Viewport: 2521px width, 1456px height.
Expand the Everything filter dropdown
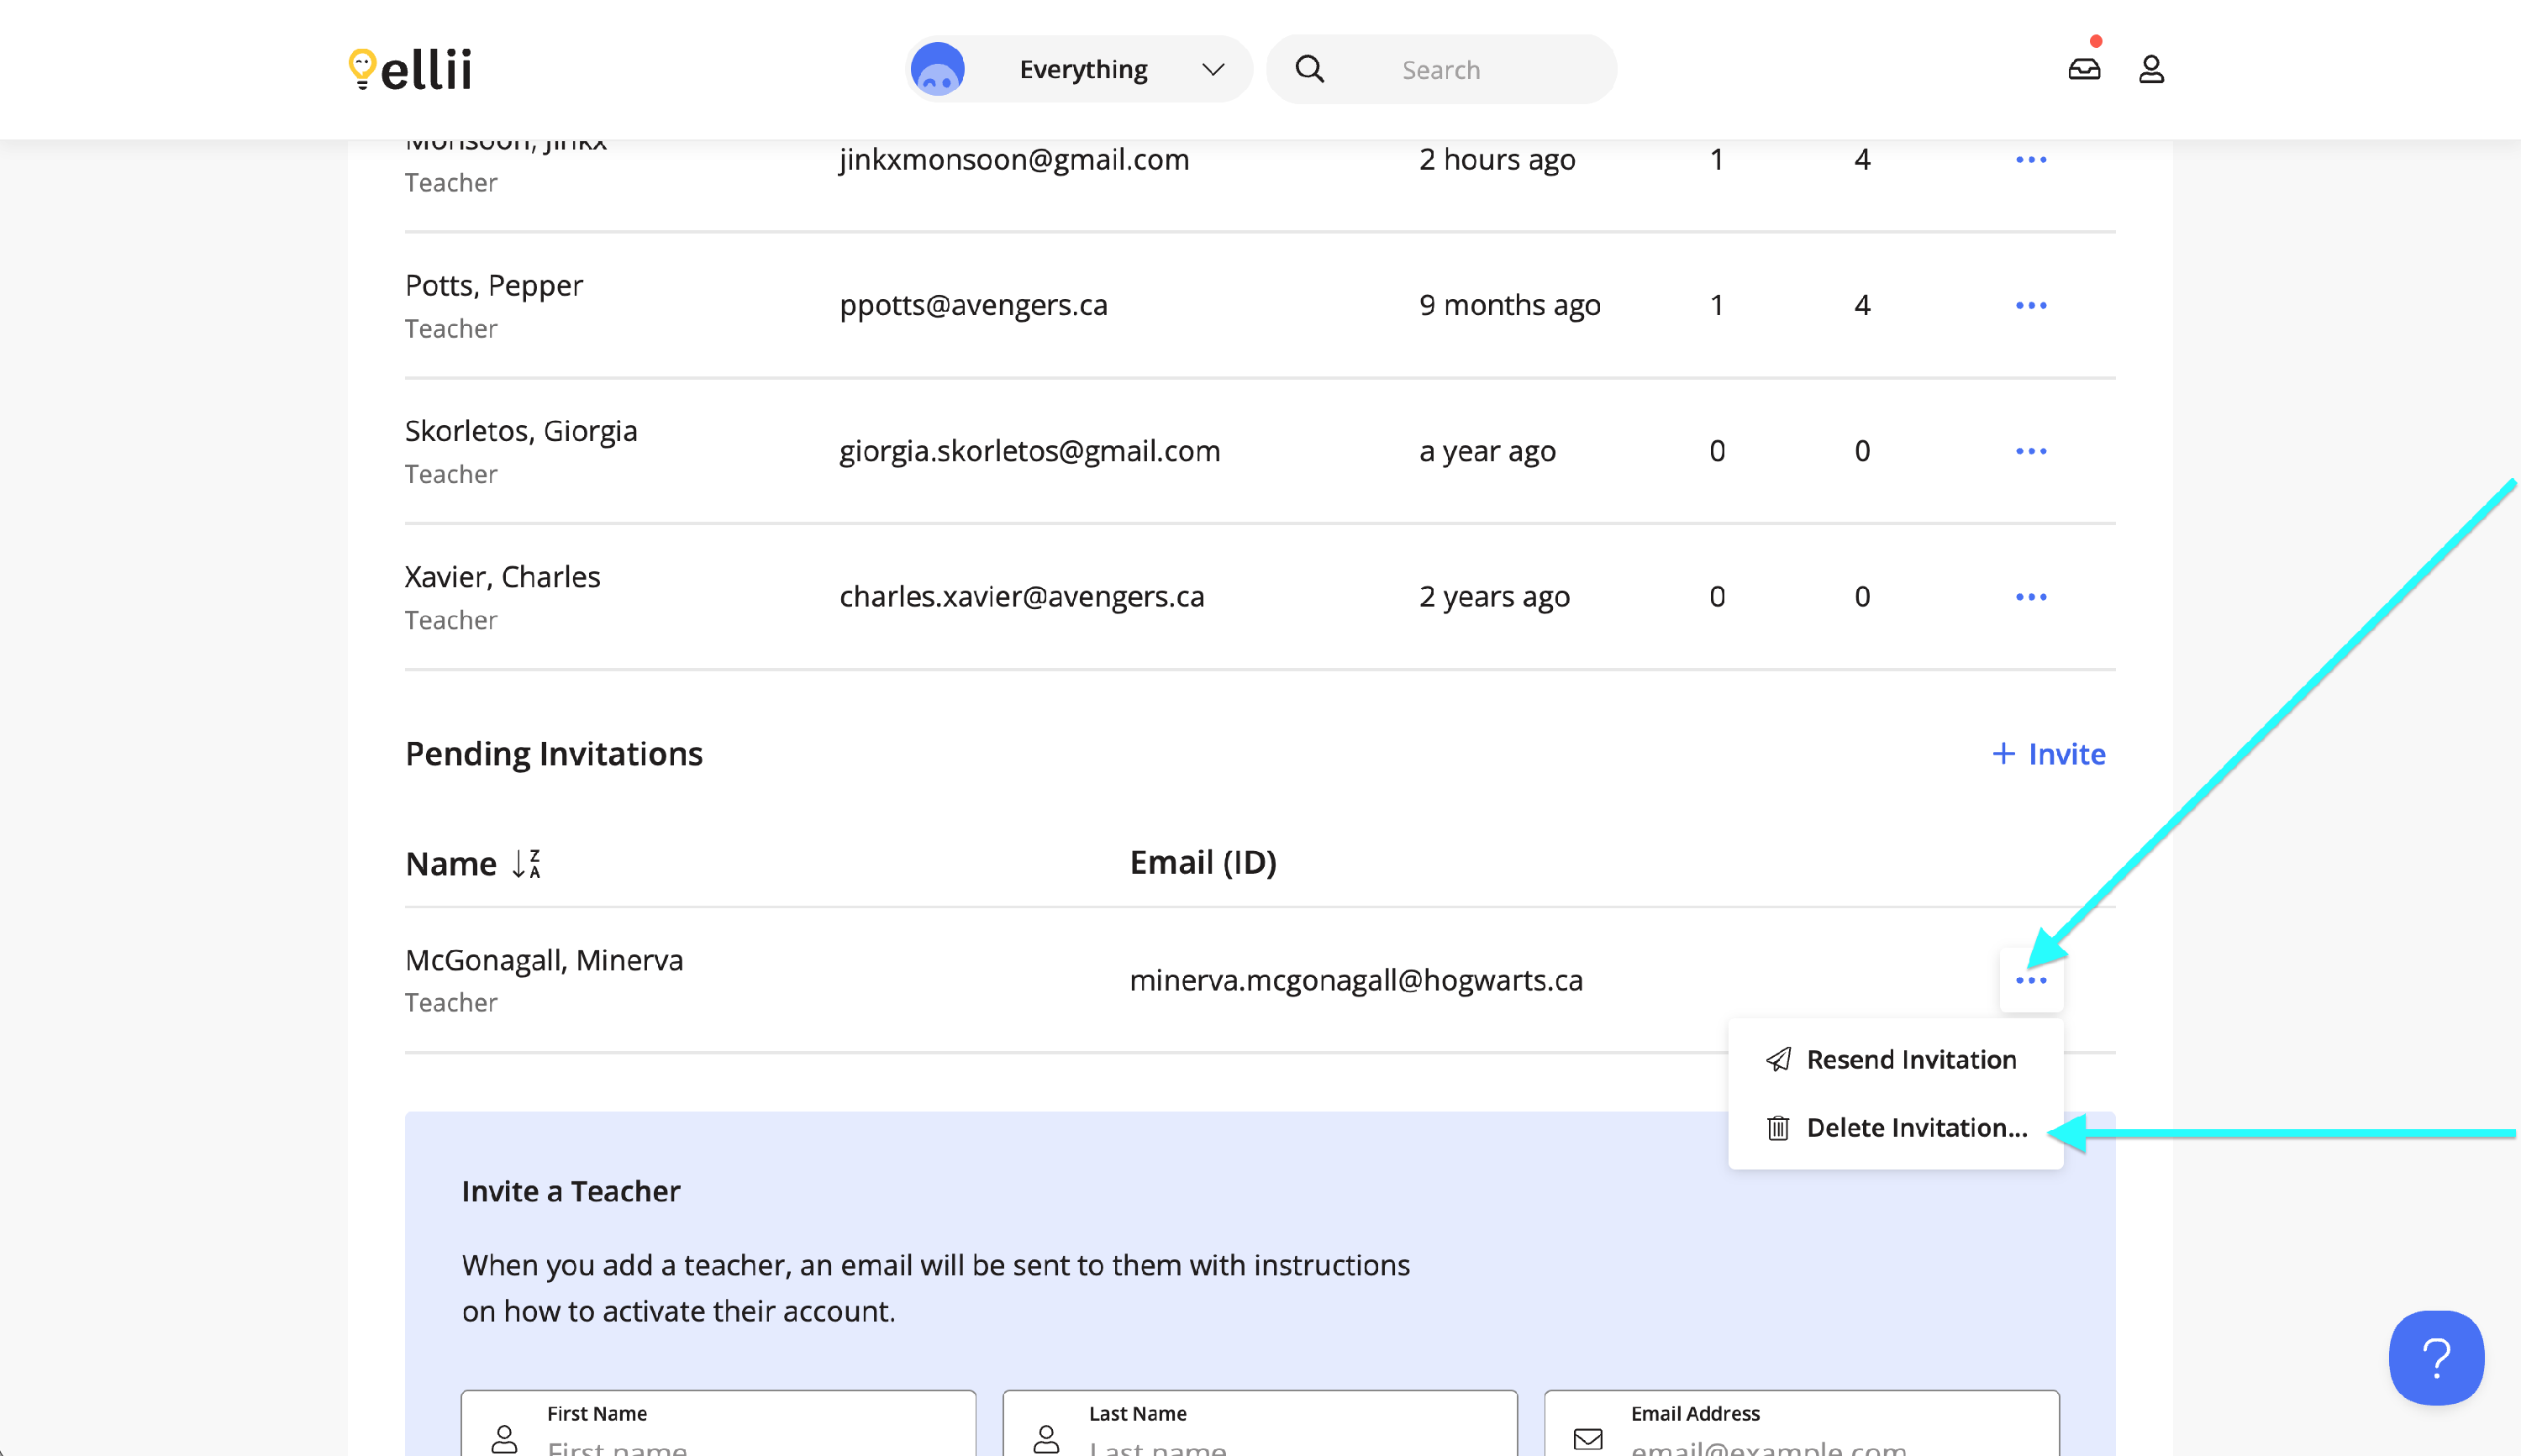coord(1212,69)
